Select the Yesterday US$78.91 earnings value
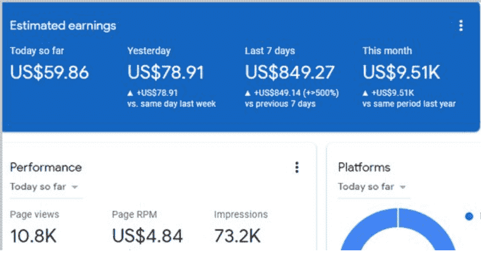The width and height of the screenshot is (481, 254). tap(165, 72)
